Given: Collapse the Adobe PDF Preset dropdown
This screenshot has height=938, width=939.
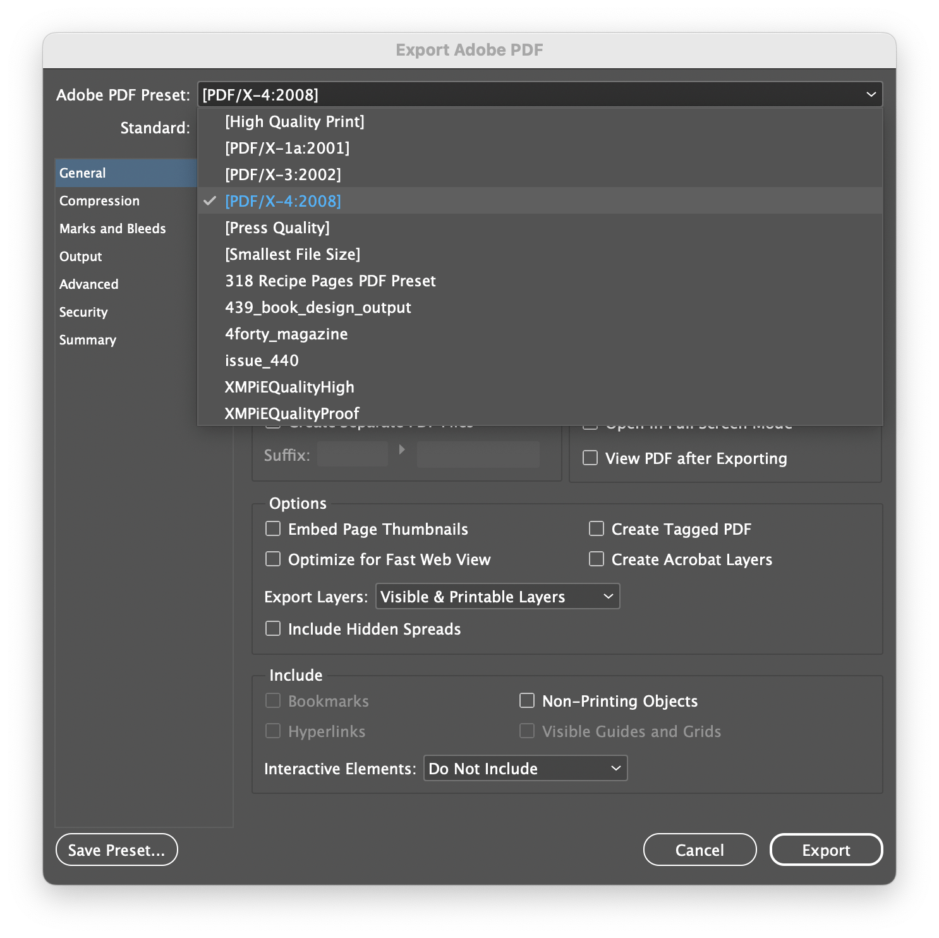Looking at the screenshot, I should tap(871, 94).
